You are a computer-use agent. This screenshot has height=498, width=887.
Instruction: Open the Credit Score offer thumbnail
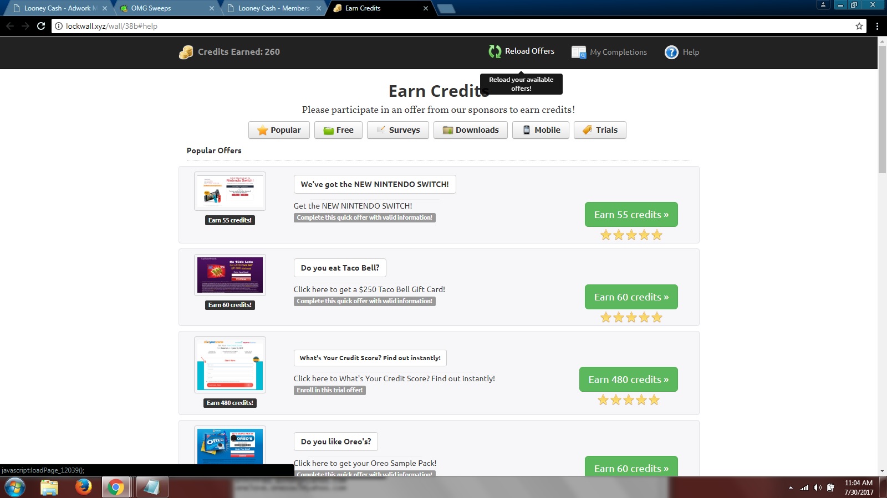230,365
